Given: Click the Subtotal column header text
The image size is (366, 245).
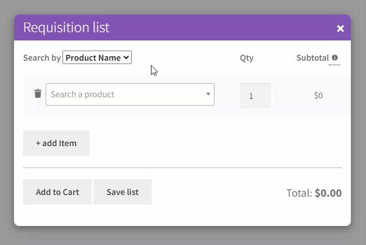Looking at the screenshot, I should (x=313, y=58).
